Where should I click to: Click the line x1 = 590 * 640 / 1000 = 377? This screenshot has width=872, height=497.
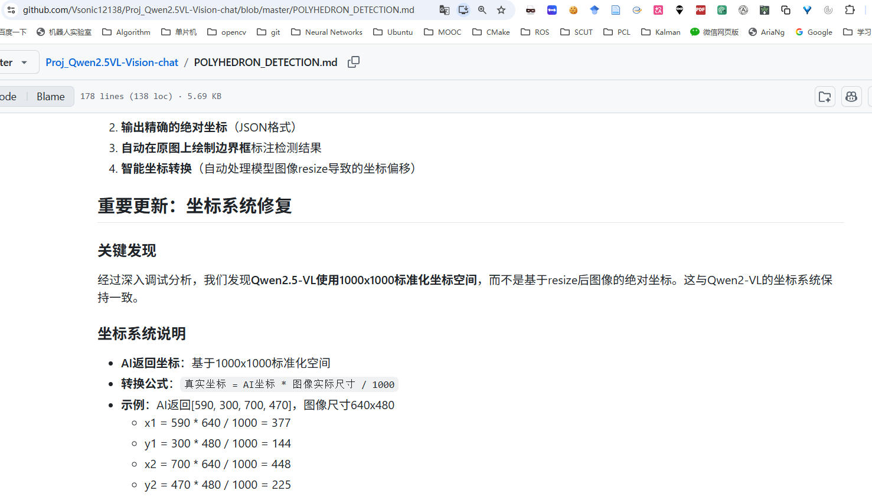pyautogui.click(x=218, y=423)
